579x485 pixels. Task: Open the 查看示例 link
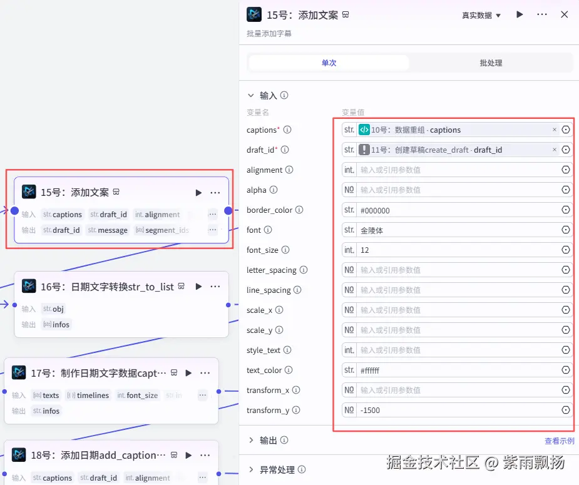pos(559,441)
